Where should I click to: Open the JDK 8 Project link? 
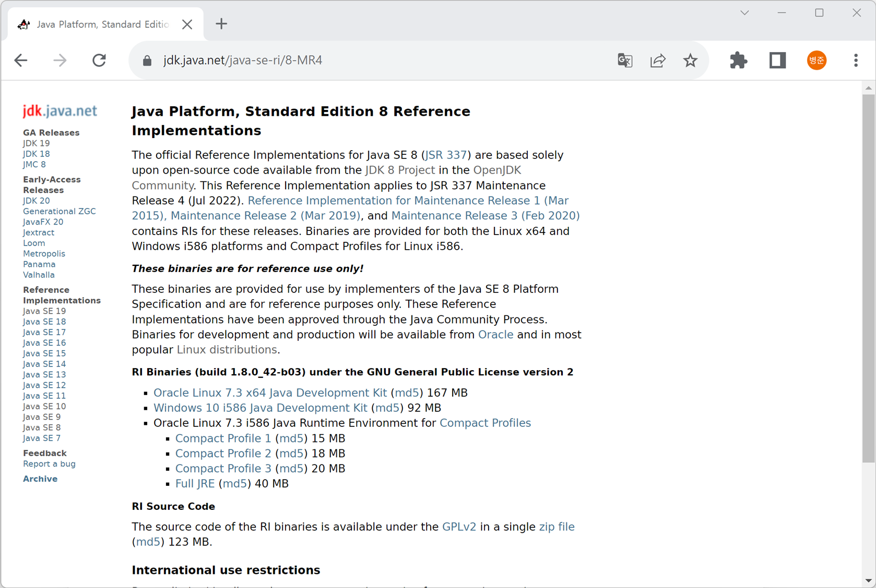pos(400,170)
